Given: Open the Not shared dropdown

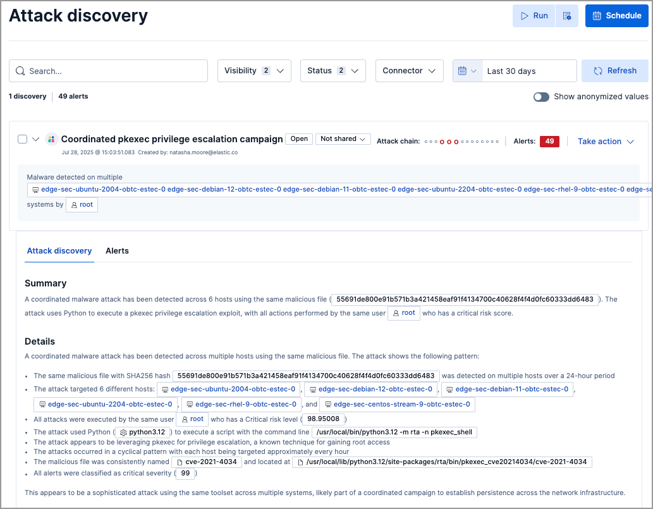Looking at the screenshot, I should pyautogui.click(x=343, y=138).
